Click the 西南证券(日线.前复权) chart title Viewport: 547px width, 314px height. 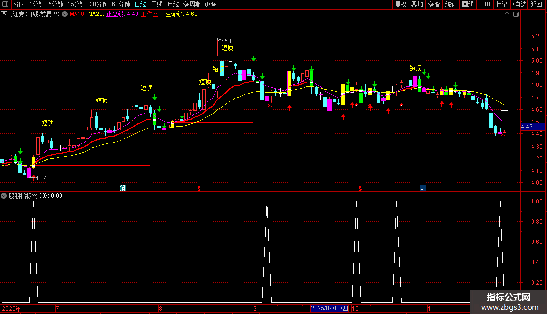coord(30,14)
